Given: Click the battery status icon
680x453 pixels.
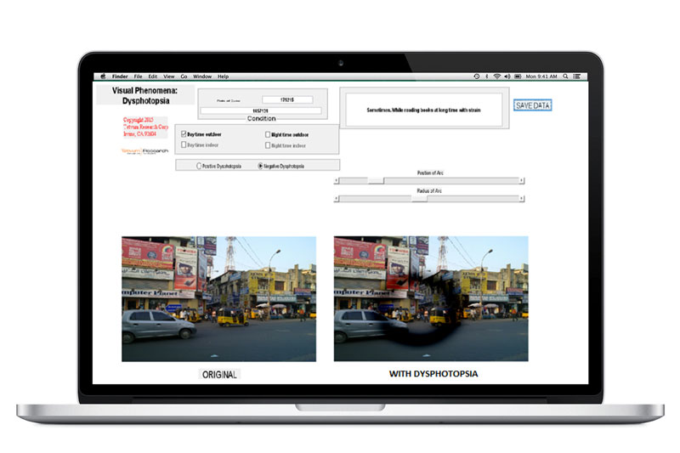Looking at the screenshot, I should pyautogui.click(x=518, y=76).
